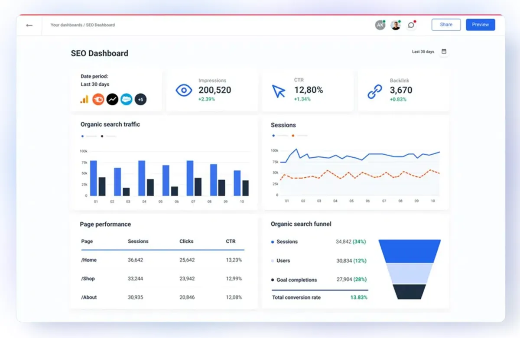Screen dimensions: 520x338
Task: Select the /Home row in Page performance
Action: 162,260
